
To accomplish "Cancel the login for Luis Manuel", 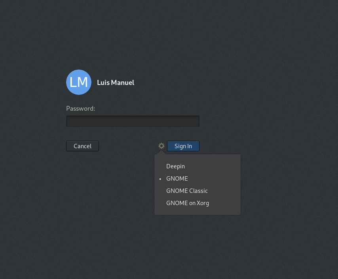I will point(83,146).
